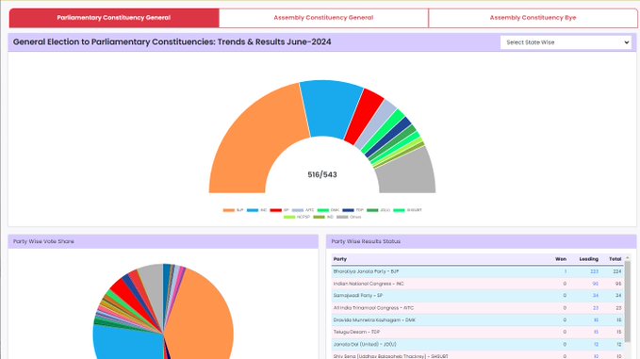Click the results table scrollbar
The image size is (640, 359).
coord(628,302)
